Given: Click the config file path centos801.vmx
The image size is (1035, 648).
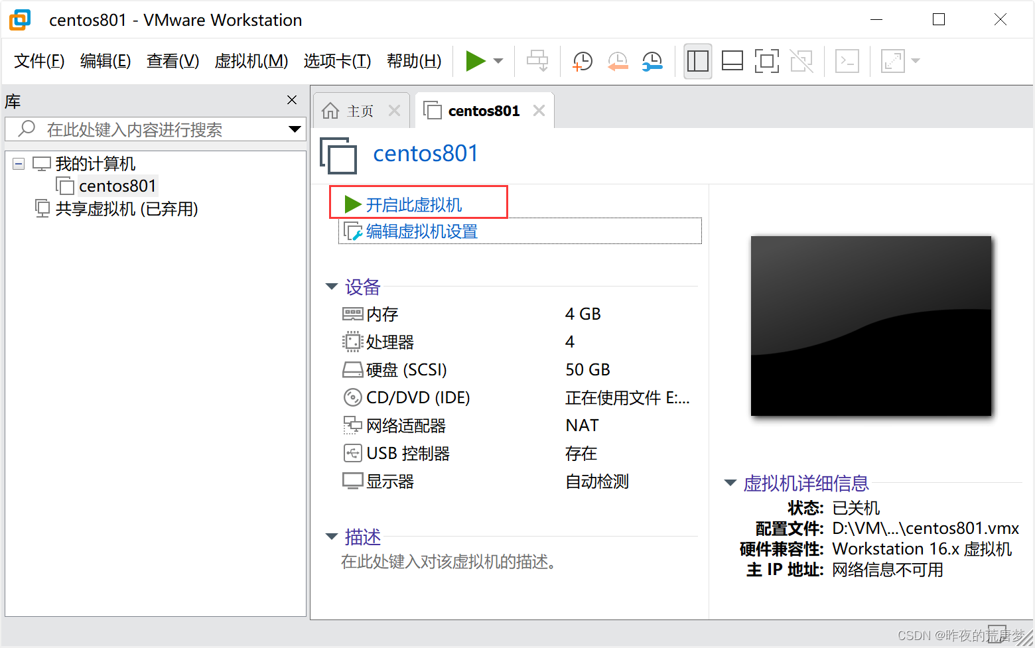Looking at the screenshot, I should pos(926,529).
